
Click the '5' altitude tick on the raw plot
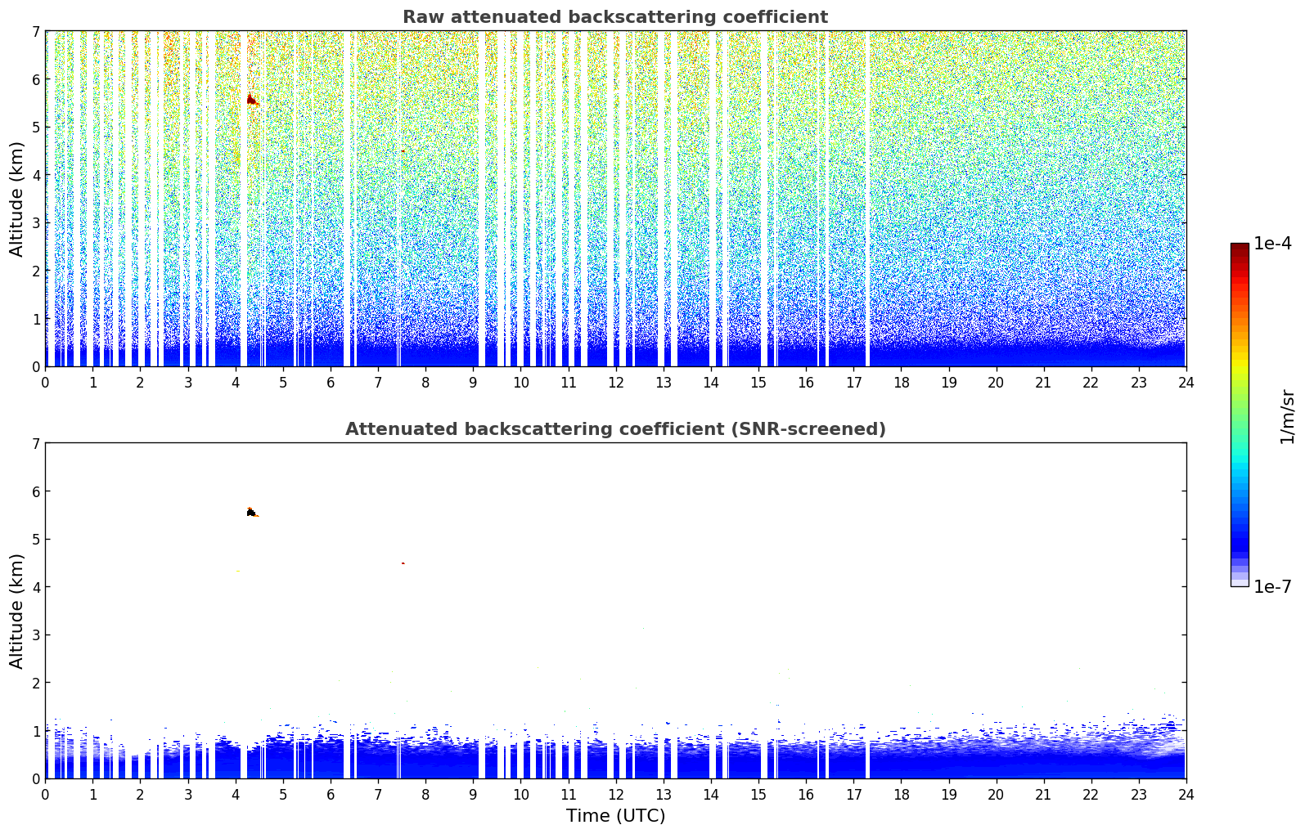coord(36,127)
